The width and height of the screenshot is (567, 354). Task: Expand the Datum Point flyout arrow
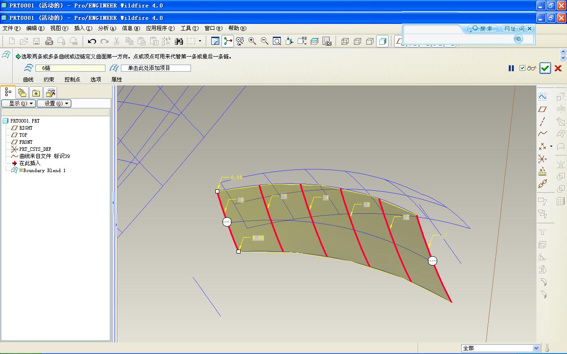click(551, 146)
